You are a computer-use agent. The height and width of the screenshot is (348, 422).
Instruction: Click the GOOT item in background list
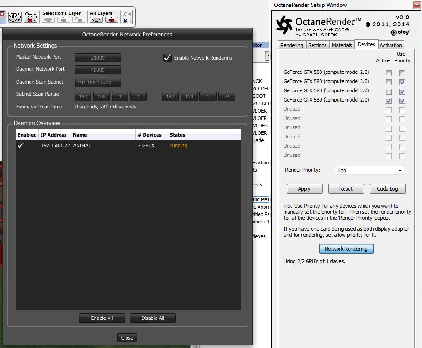coord(259,96)
